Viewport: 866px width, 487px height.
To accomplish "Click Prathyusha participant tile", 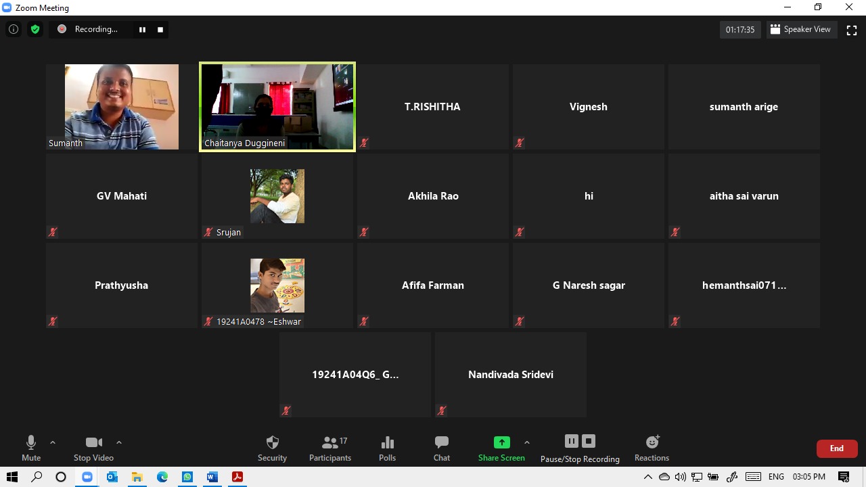I will (x=122, y=285).
